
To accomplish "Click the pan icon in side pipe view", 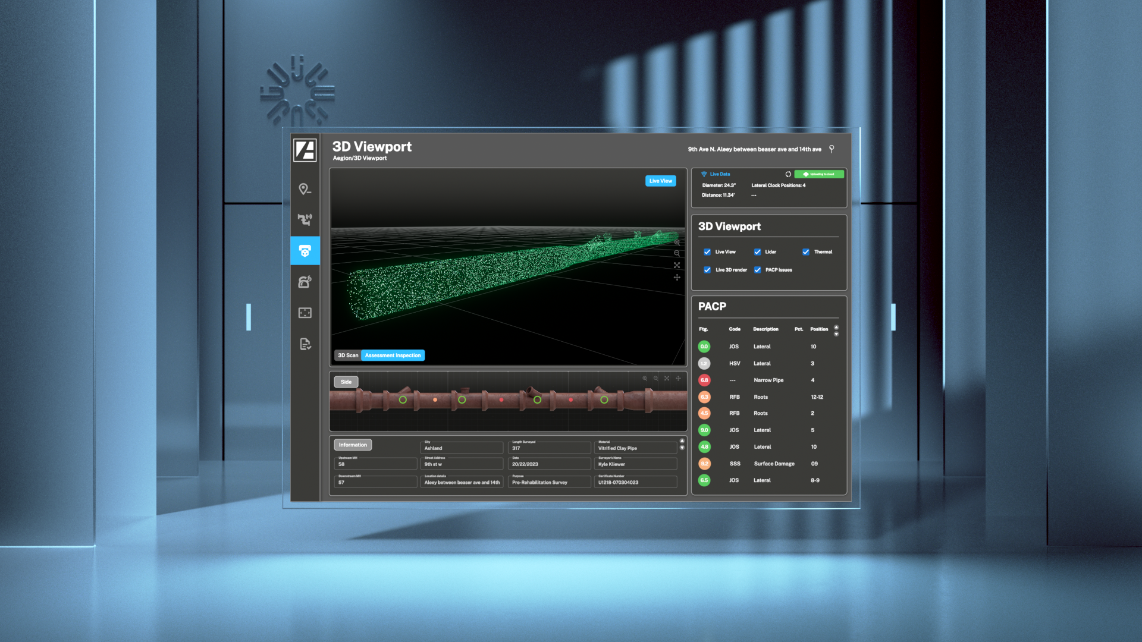I will click(x=678, y=378).
